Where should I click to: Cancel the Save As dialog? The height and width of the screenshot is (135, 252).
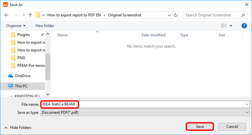[232, 127]
